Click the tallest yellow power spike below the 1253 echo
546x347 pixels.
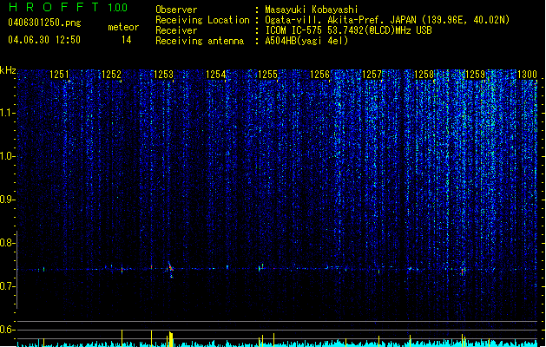(171, 339)
